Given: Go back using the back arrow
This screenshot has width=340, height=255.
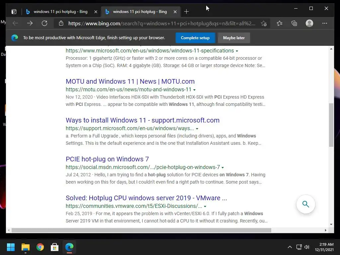Looking at the screenshot, I should [x=15, y=23].
